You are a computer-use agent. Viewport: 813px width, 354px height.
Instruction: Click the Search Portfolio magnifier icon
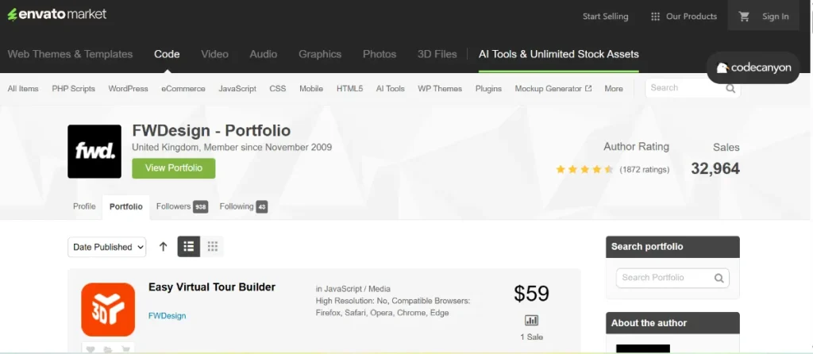(719, 278)
